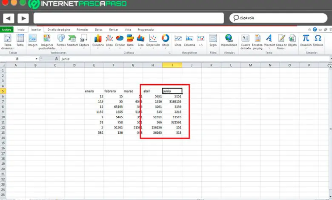Open the Gráficos group dialog launcher
Image resolution: width=332 pixels, height=200 pixels.
click(x=169, y=53)
